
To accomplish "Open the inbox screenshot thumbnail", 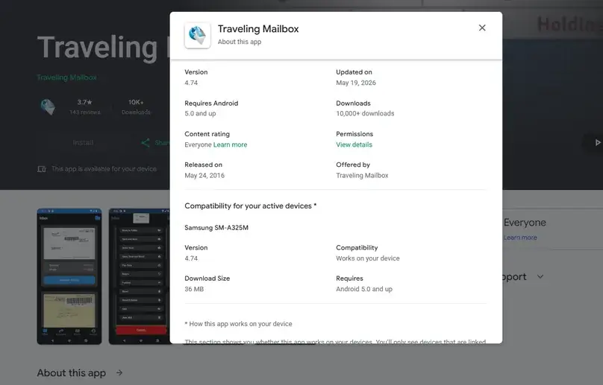I will [69, 276].
